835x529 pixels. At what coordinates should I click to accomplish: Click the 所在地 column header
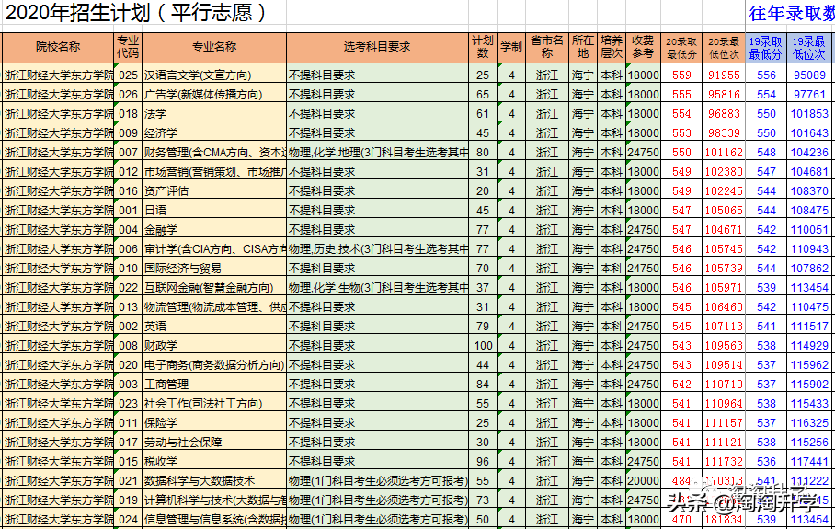tap(583, 48)
